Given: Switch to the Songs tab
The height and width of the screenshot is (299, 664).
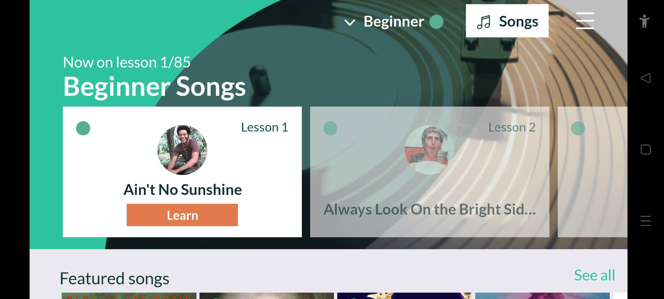Looking at the screenshot, I should 507,21.
